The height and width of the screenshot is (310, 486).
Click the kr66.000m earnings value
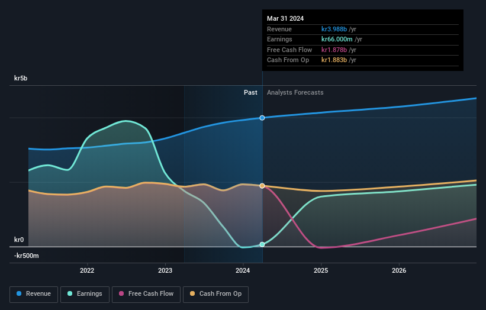[x=337, y=39]
